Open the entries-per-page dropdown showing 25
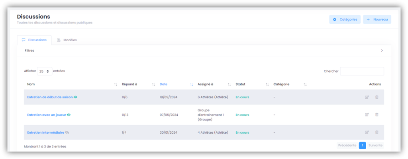408x159 pixels. tap(44, 71)
